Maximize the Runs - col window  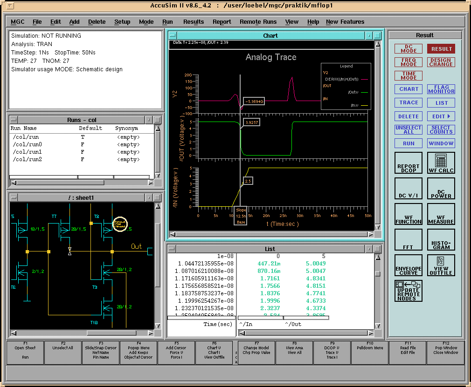158,120
